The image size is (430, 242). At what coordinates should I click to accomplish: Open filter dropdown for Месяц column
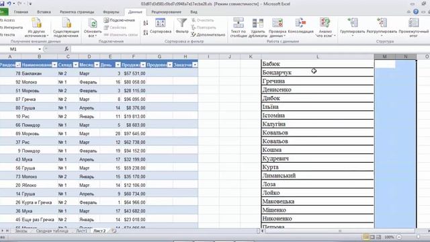(97, 65)
